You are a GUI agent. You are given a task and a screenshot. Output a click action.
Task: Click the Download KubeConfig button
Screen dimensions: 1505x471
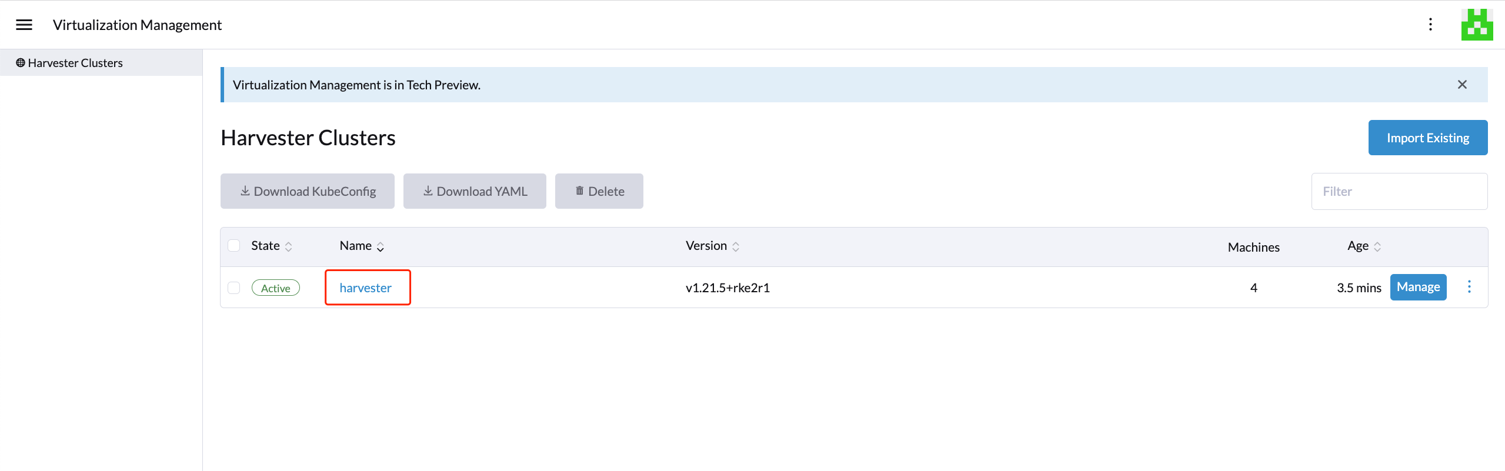(308, 191)
